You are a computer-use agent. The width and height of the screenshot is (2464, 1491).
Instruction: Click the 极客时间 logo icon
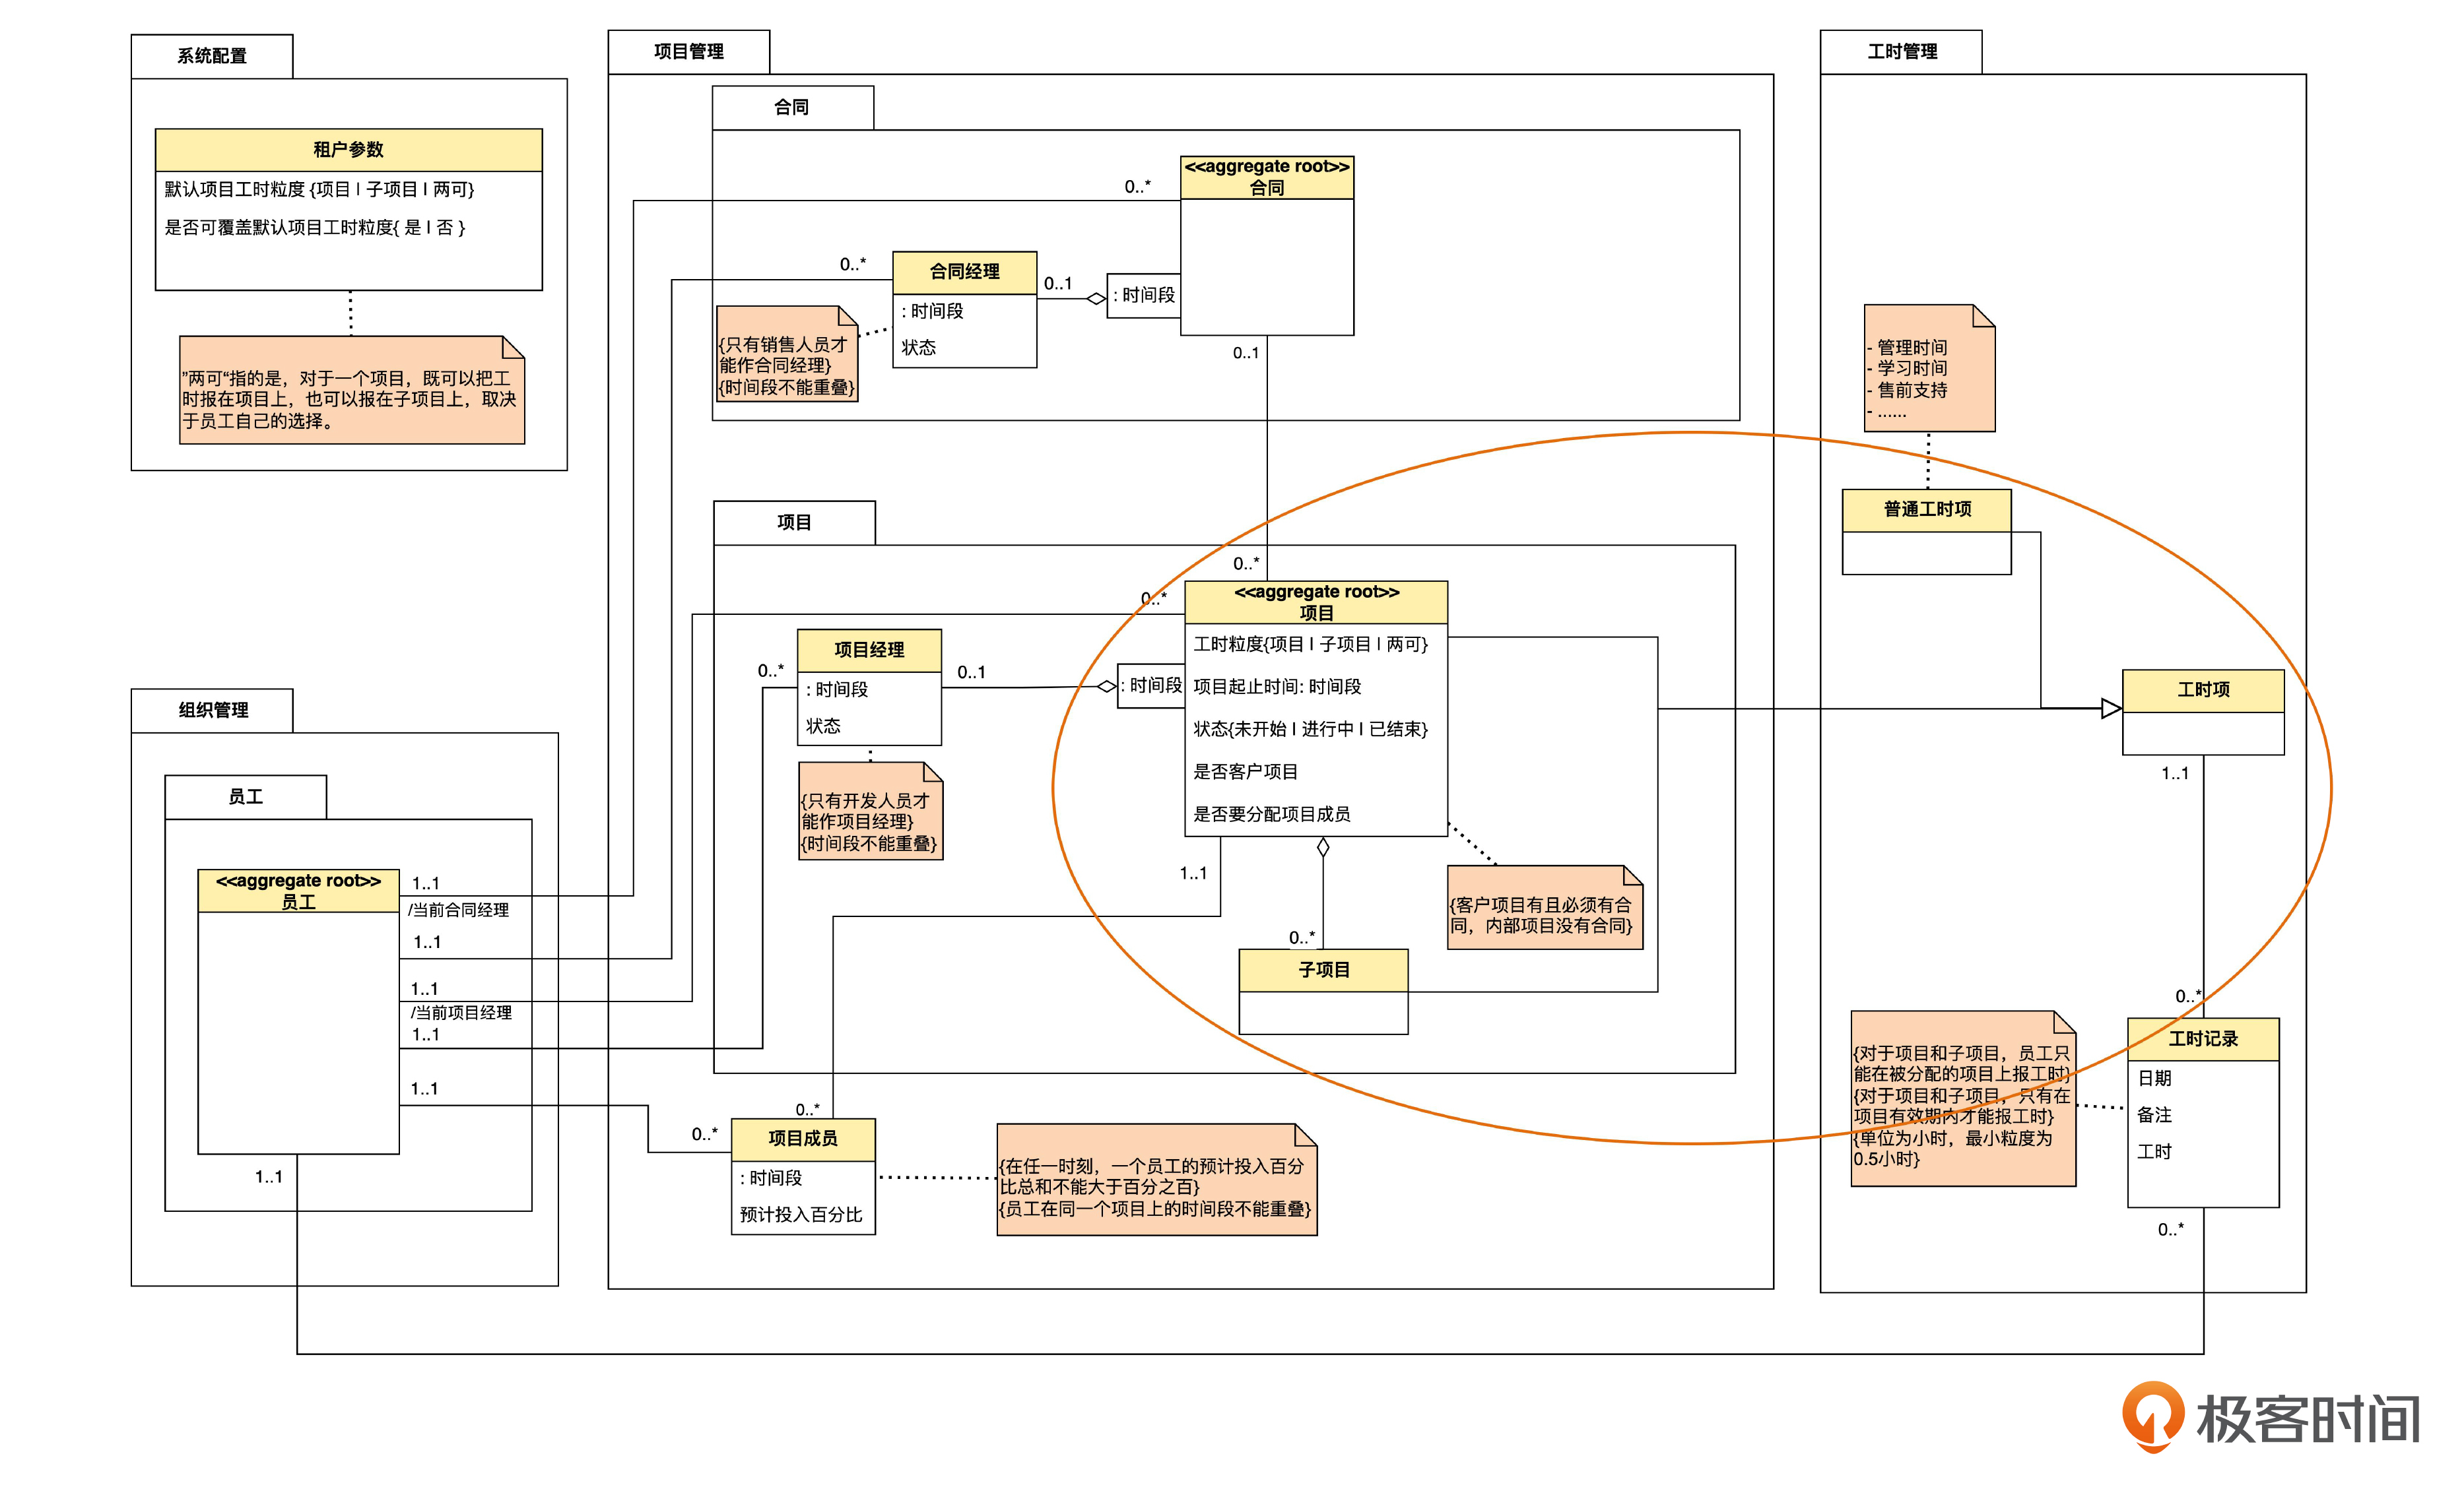point(2153,1415)
